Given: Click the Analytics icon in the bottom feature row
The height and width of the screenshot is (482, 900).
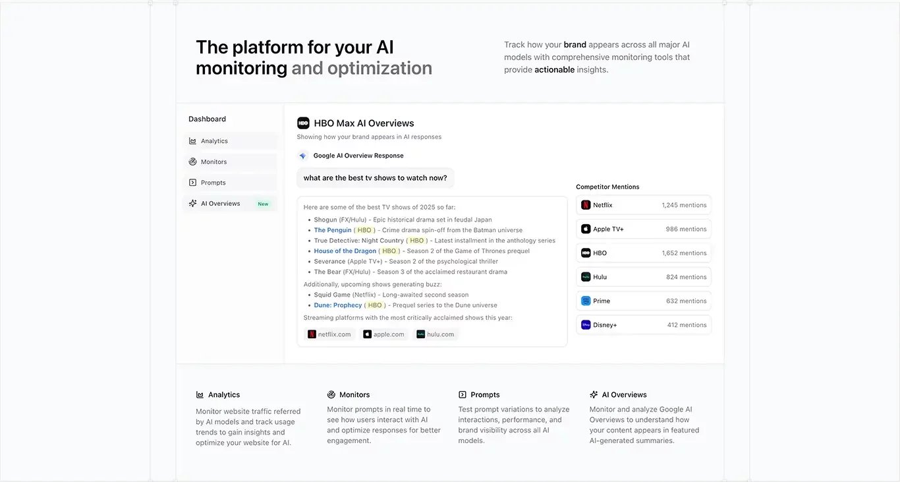Looking at the screenshot, I should pos(200,395).
